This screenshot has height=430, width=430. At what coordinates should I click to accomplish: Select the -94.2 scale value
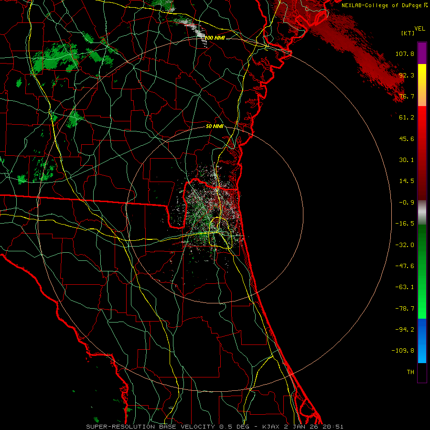pos(405,329)
